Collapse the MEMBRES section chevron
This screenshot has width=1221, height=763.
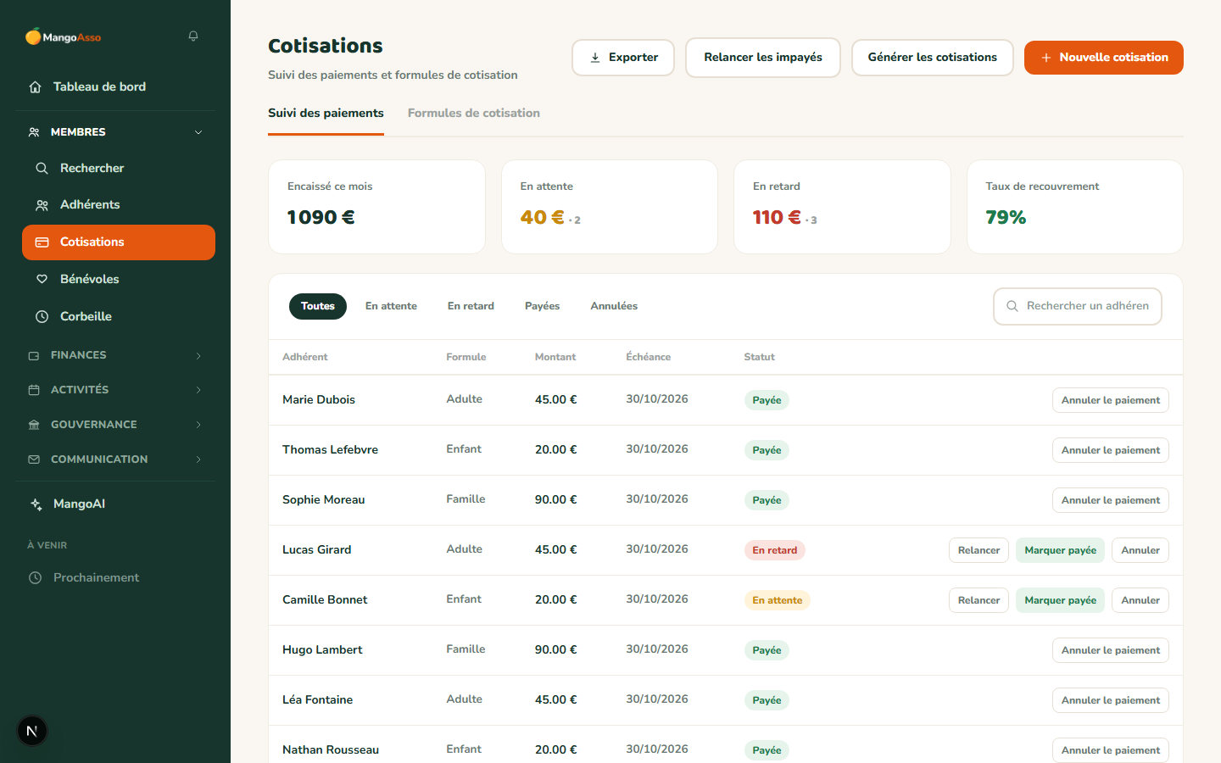198,132
